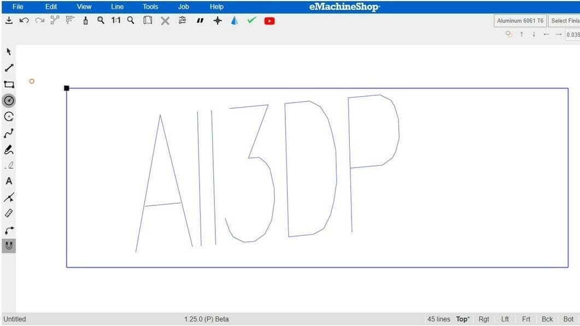Click the green checkmark validate icon

pyautogui.click(x=252, y=20)
